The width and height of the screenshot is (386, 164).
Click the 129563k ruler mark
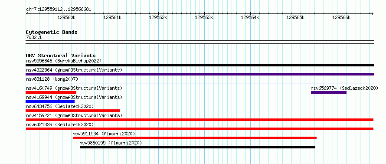(204, 17)
